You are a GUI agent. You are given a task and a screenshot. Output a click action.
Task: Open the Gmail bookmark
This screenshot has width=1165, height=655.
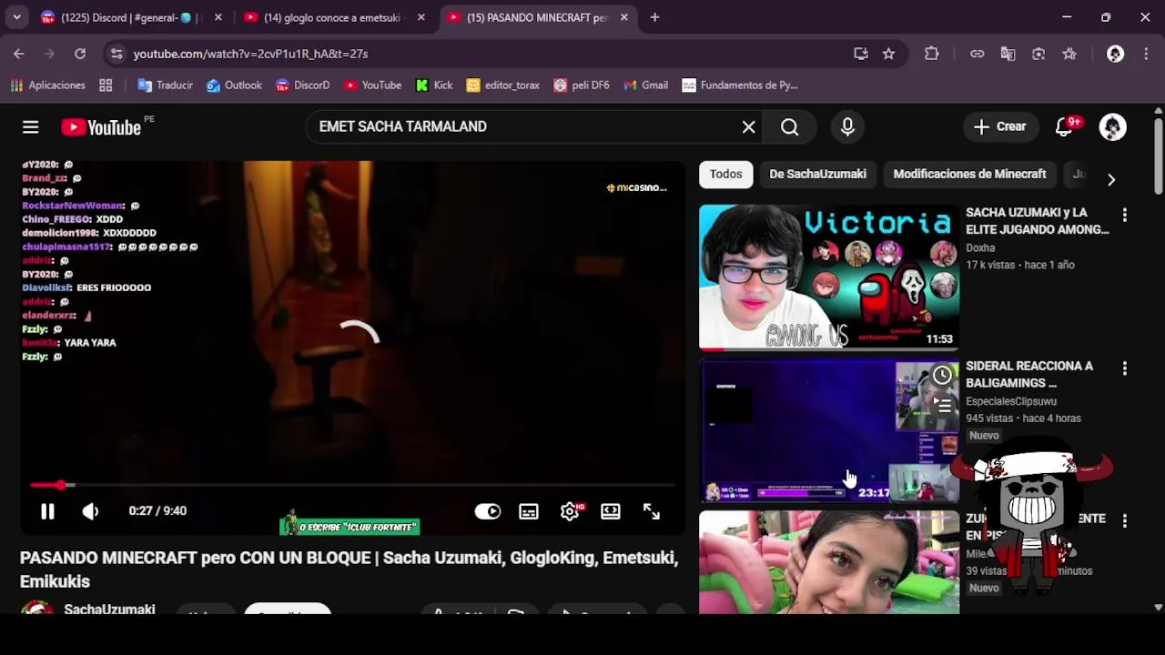645,86
